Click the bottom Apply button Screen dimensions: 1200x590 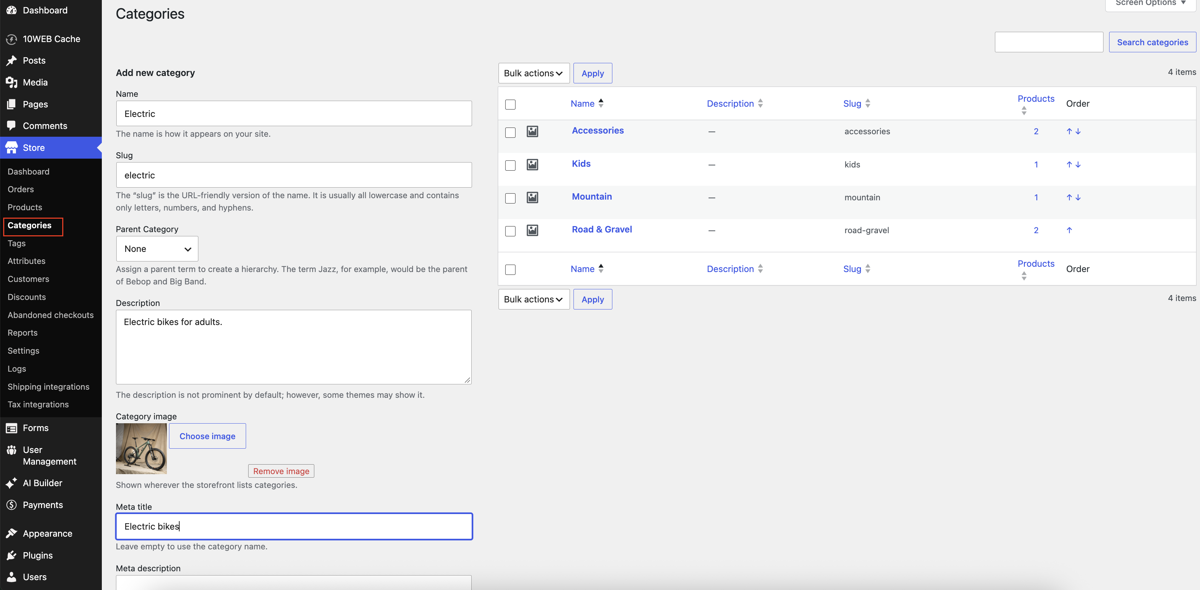pyautogui.click(x=593, y=299)
